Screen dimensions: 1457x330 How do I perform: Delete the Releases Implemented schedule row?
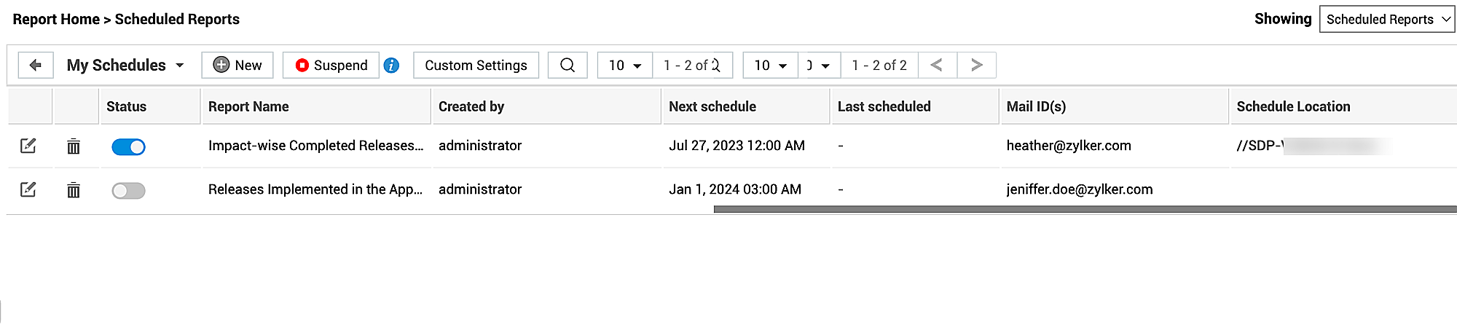coord(74,190)
